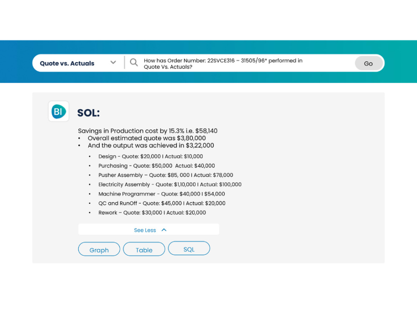Click the Electricity Assembly line item
The image size is (417, 312).
click(170, 184)
